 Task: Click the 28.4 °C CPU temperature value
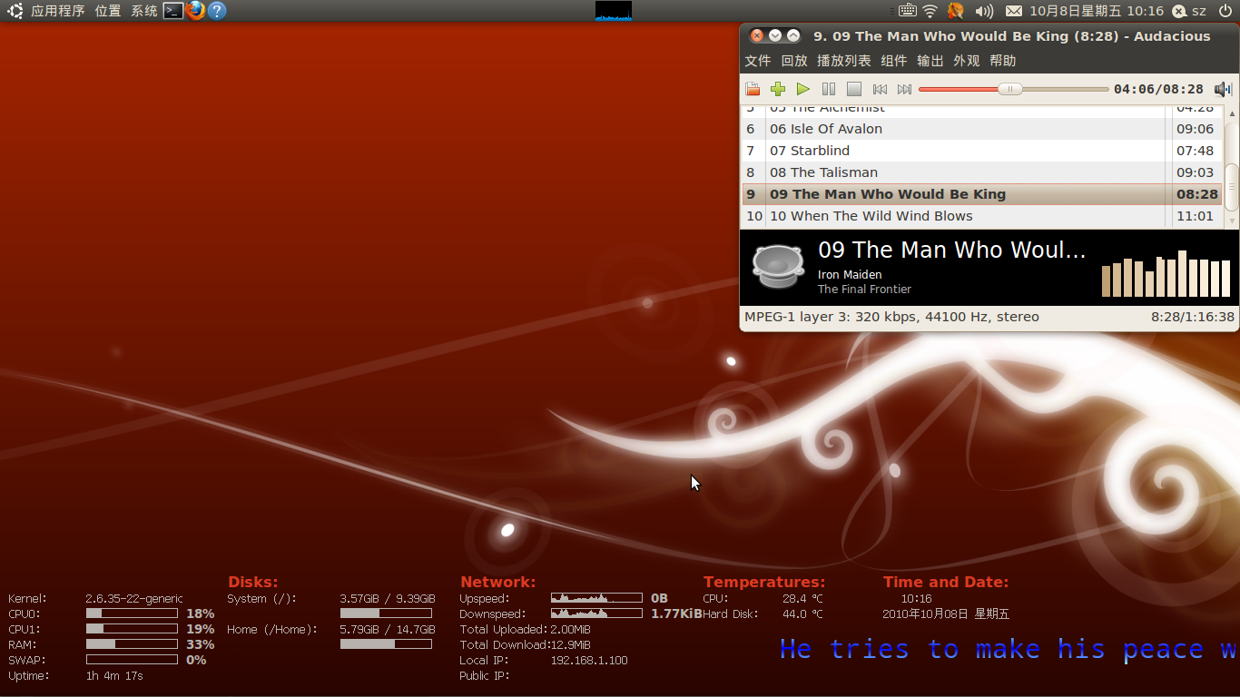coord(802,599)
